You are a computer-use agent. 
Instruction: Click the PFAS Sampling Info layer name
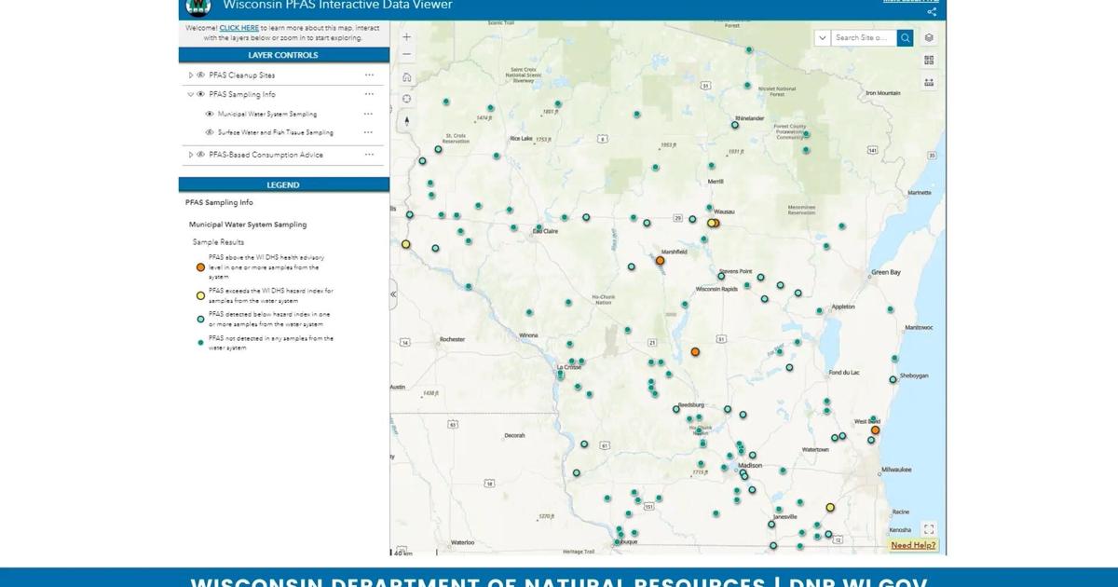242,94
